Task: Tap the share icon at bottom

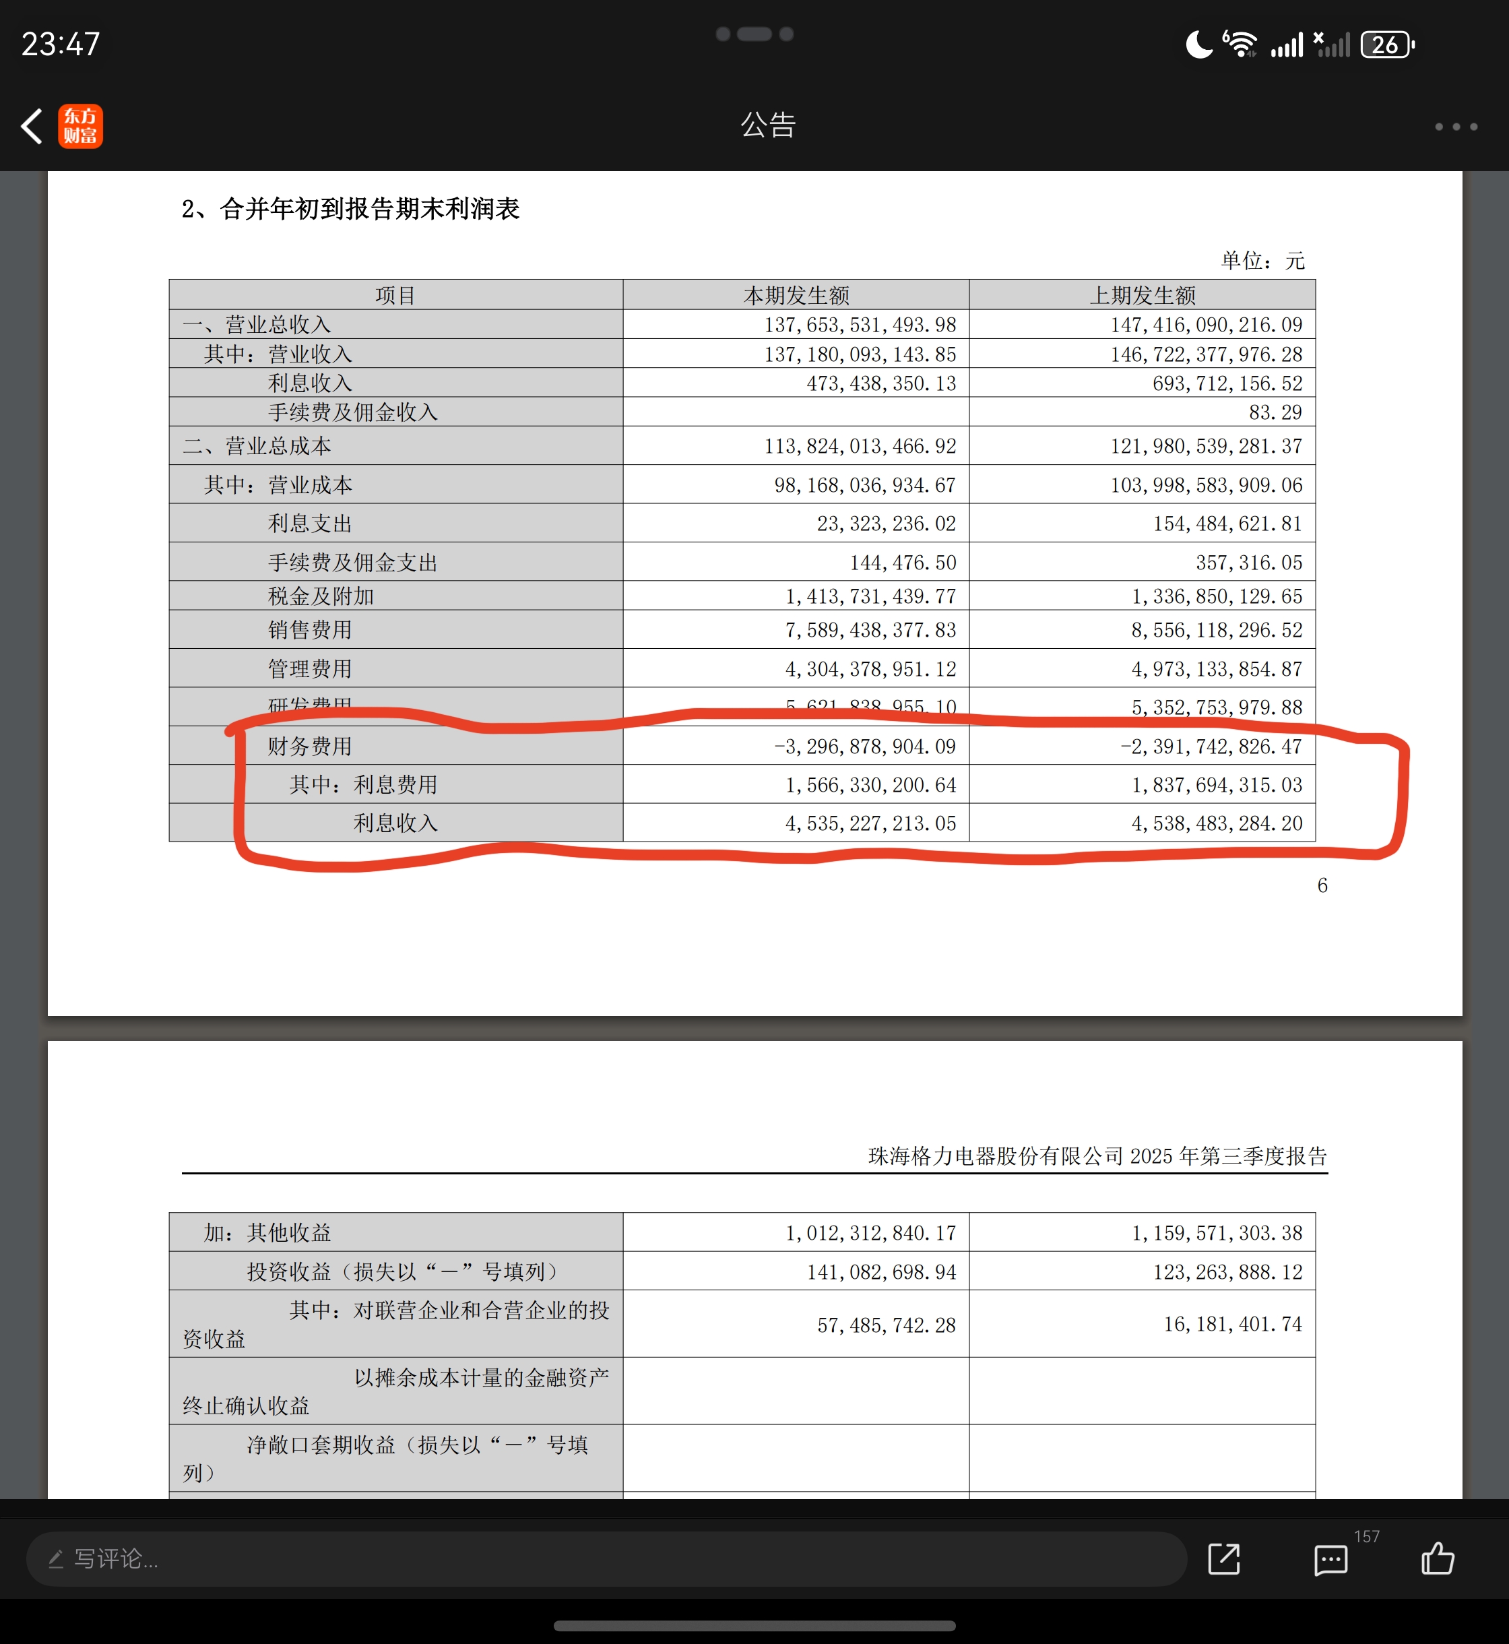Action: click(x=1224, y=1559)
